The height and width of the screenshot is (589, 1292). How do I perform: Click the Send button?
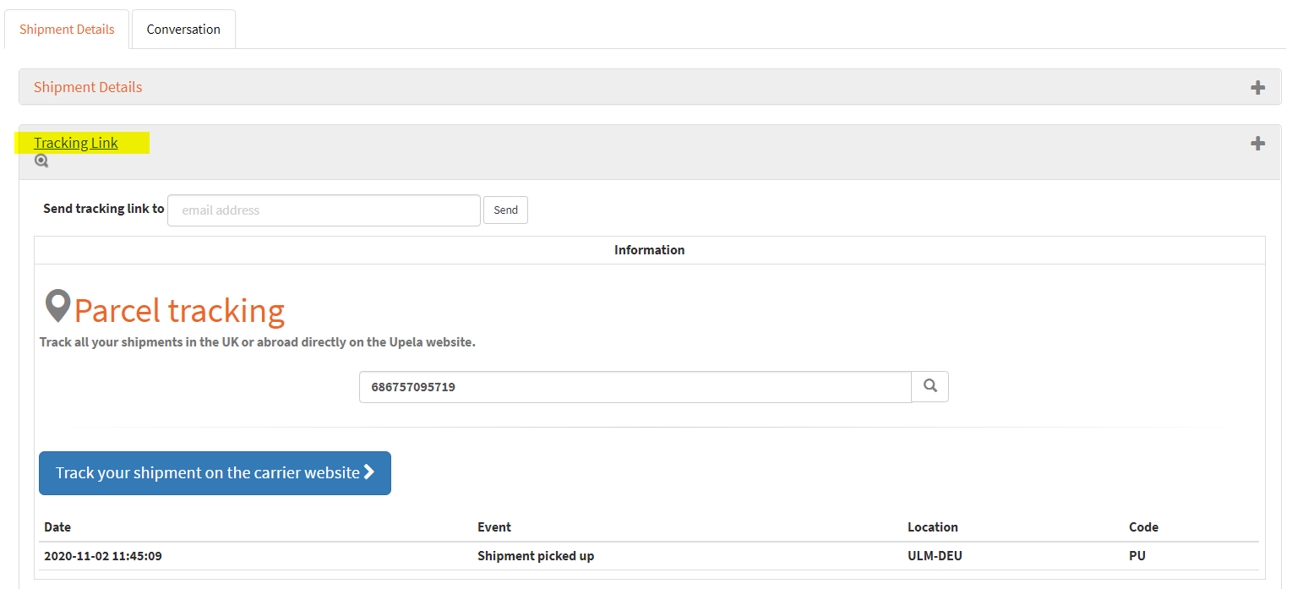[x=505, y=210]
